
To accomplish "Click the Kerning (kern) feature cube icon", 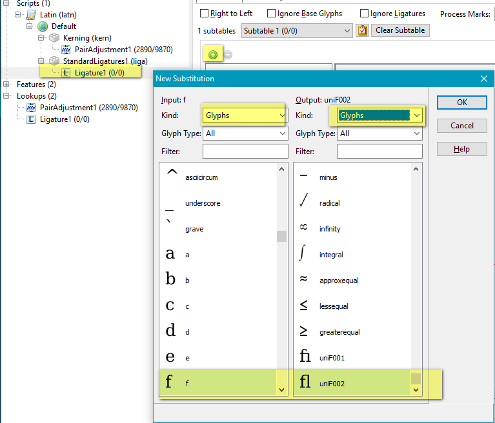I will tap(54, 38).
